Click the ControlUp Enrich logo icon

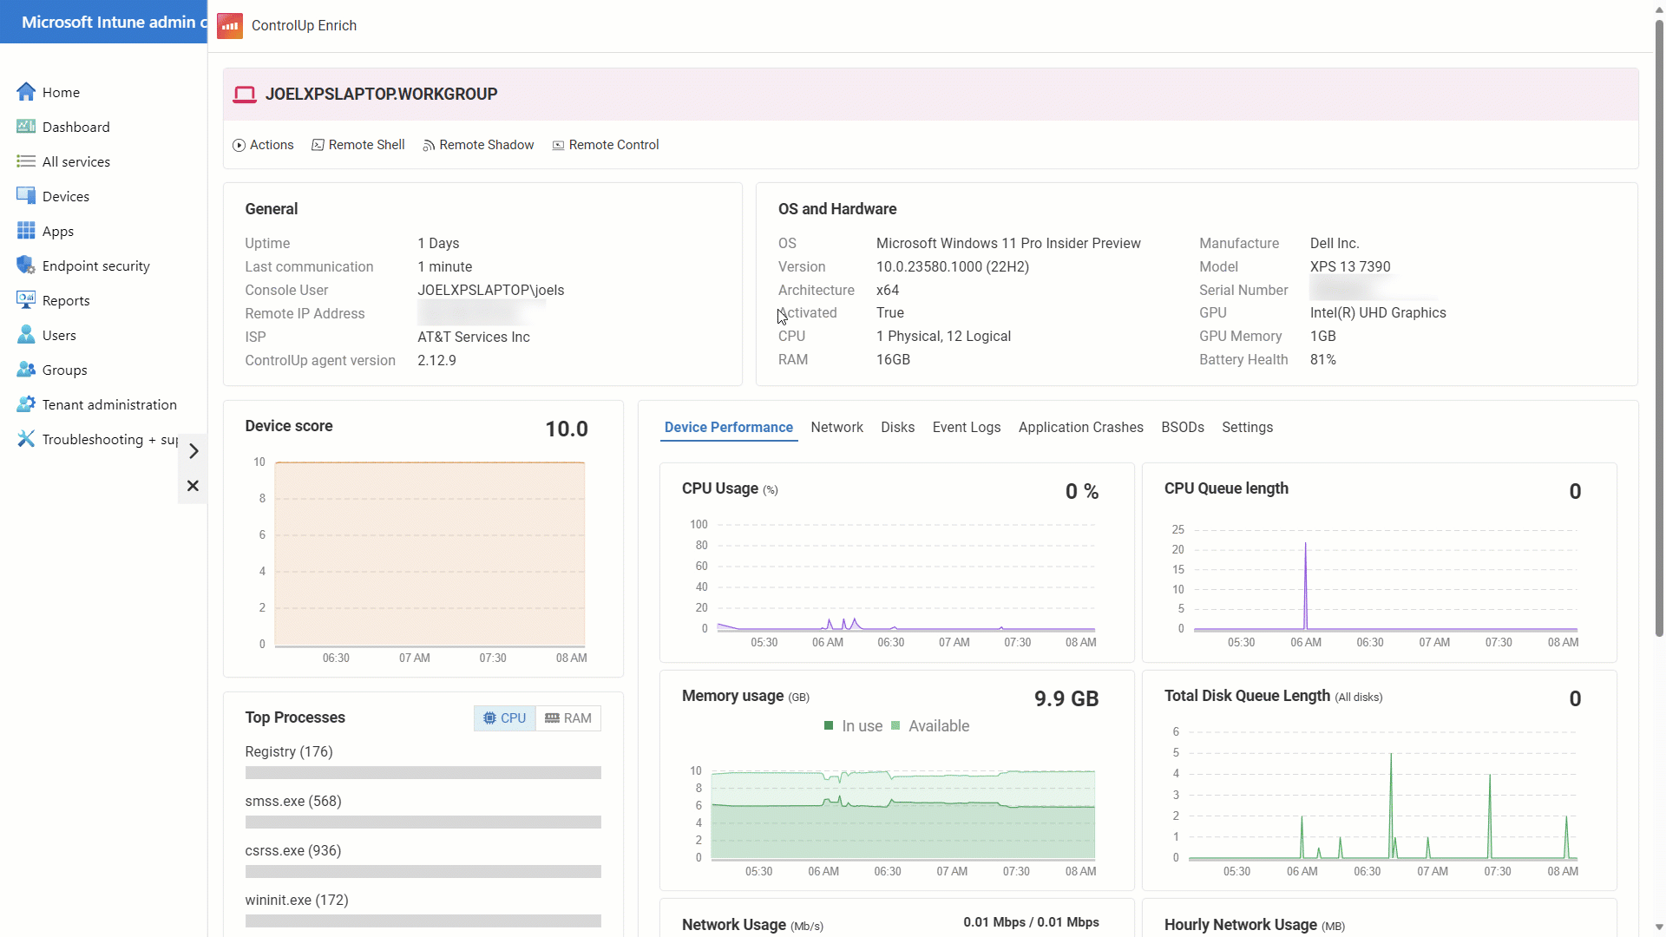pyautogui.click(x=230, y=26)
